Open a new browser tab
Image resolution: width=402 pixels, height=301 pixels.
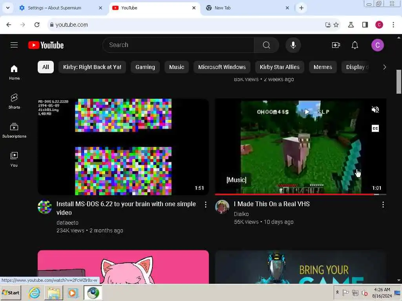pyautogui.click(x=301, y=8)
